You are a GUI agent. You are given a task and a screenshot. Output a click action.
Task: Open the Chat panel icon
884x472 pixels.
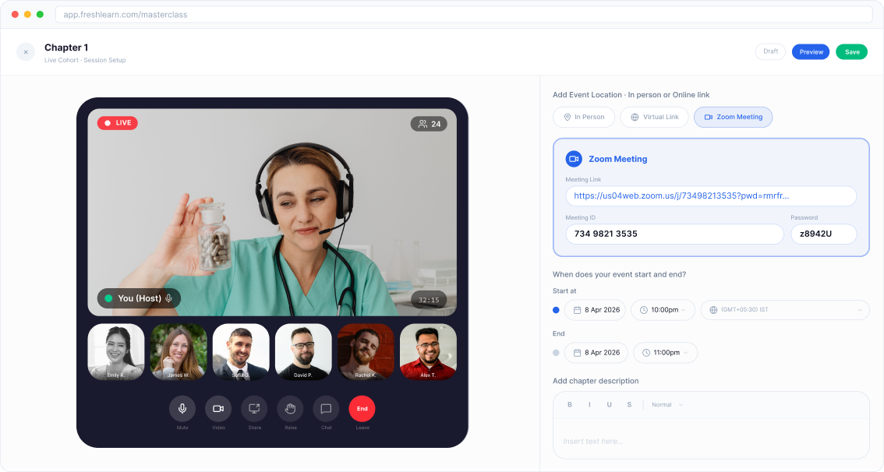click(326, 408)
